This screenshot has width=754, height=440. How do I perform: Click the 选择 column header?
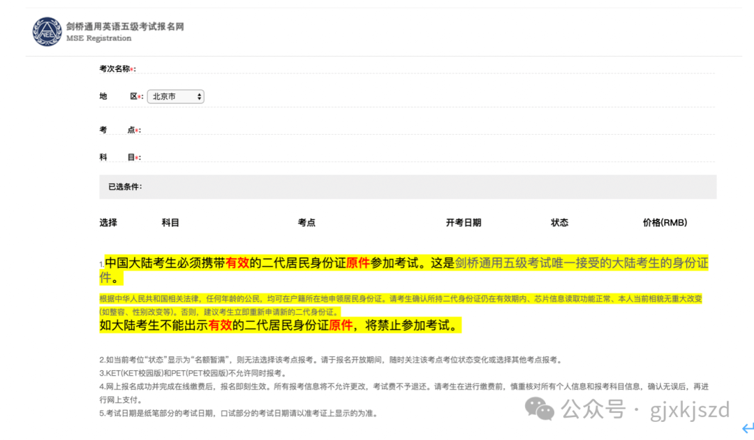[x=108, y=223]
